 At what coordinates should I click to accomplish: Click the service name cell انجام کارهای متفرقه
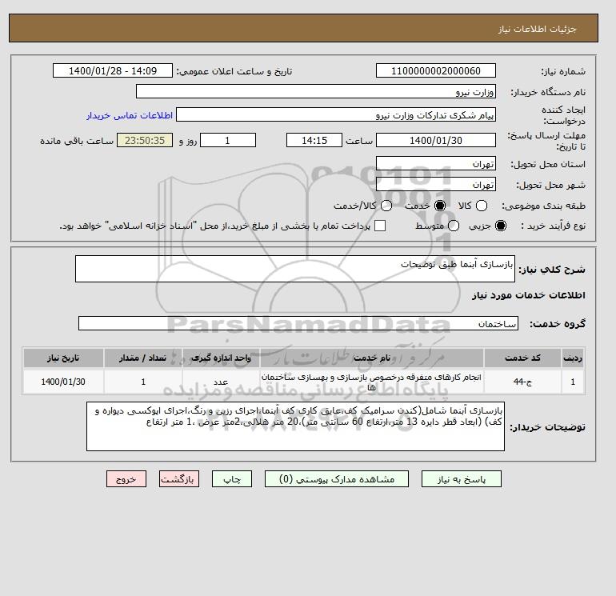point(372,382)
